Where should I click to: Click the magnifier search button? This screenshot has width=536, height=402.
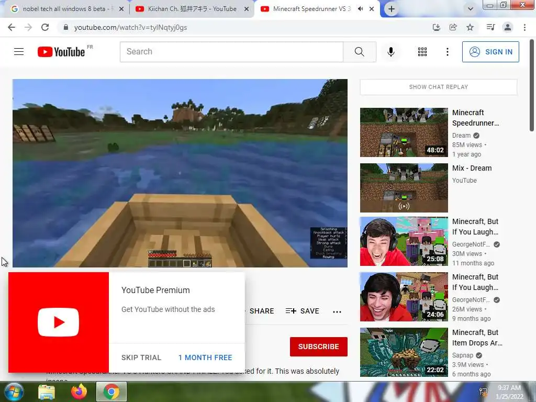point(359,52)
